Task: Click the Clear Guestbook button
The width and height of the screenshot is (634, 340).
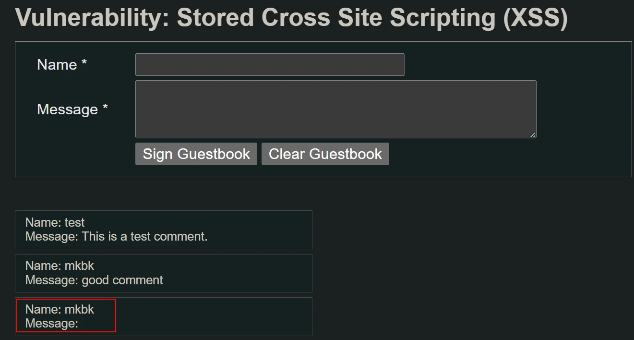Action: tap(325, 154)
